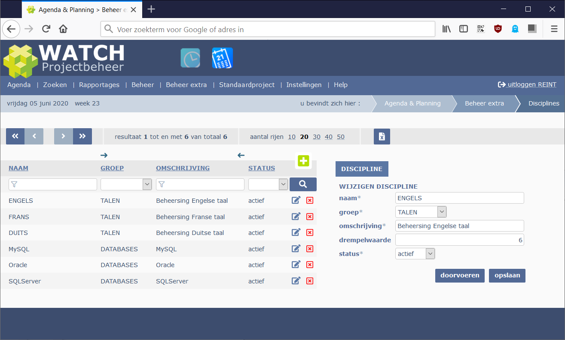Go to Beheer extra breadcrumb

click(x=484, y=103)
